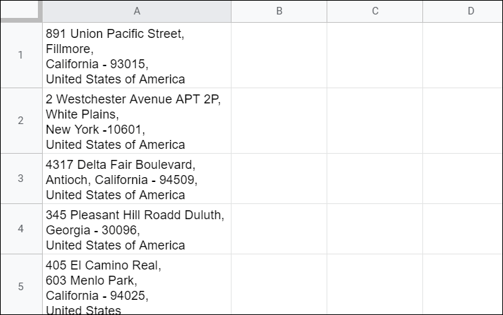The image size is (503, 315).
Task: Select row 4 header
Action: (21, 229)
